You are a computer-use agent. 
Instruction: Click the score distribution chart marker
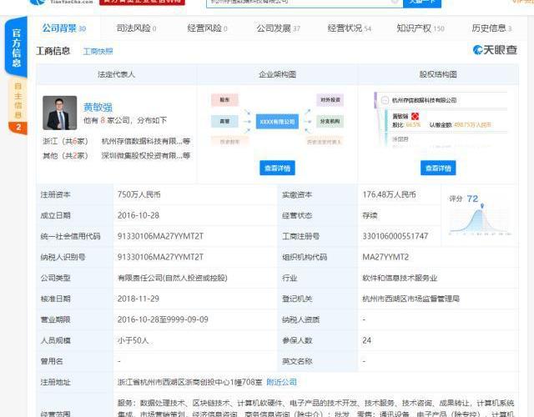(482, 206)
